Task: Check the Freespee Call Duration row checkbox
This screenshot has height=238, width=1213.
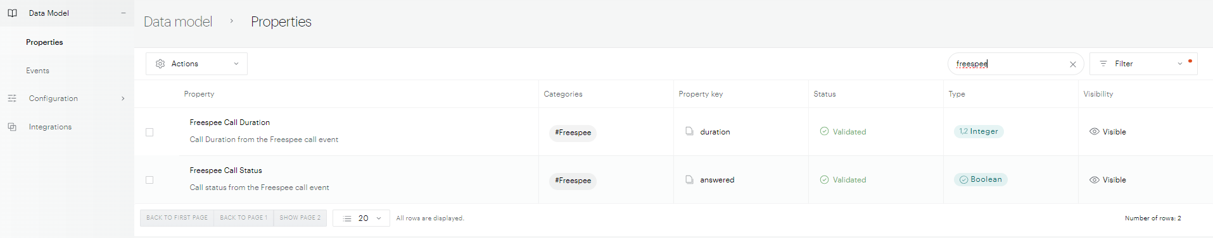Action: (149, 132)
